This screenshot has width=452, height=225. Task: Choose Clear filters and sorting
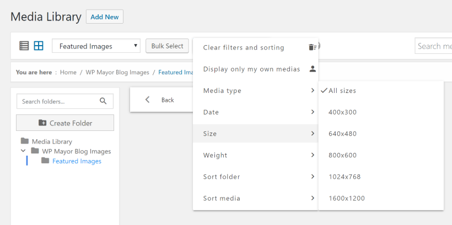(x=255, y=47)
